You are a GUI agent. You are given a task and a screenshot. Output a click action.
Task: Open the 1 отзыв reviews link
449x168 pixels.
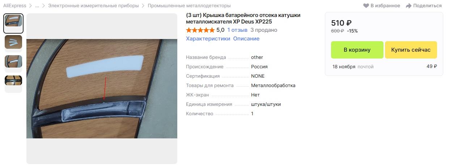(237, 30)
